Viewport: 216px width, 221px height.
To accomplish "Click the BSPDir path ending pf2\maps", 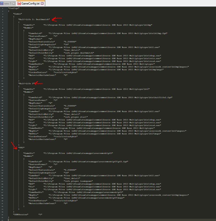I will coord(87,198).
